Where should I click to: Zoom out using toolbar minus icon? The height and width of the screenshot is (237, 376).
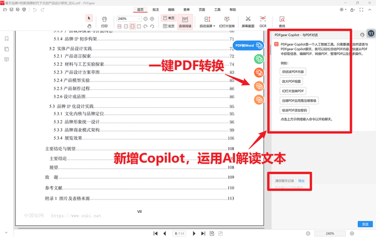[146, 19]
